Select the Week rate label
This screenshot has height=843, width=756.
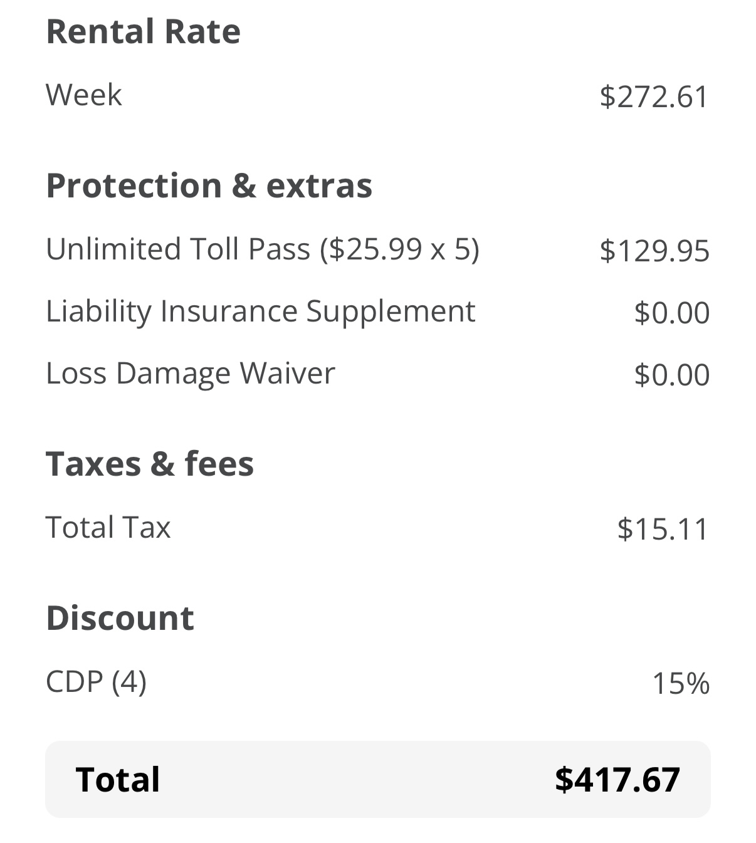coord(83,95)
